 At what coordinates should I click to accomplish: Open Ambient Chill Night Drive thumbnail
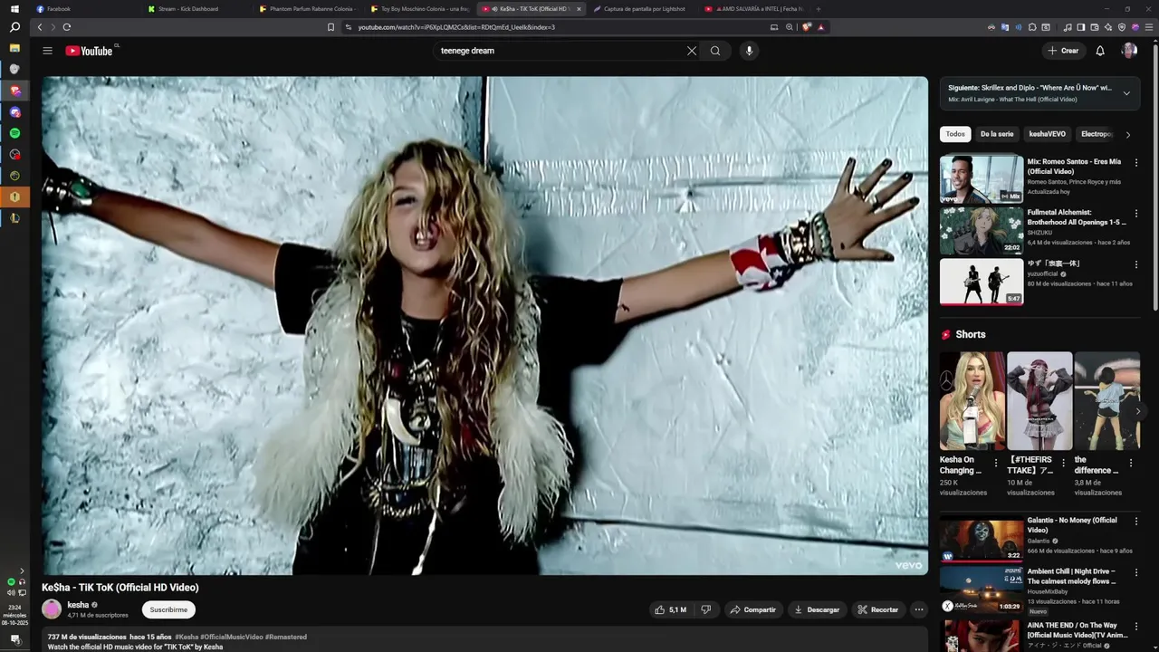[x=982, y=590]
